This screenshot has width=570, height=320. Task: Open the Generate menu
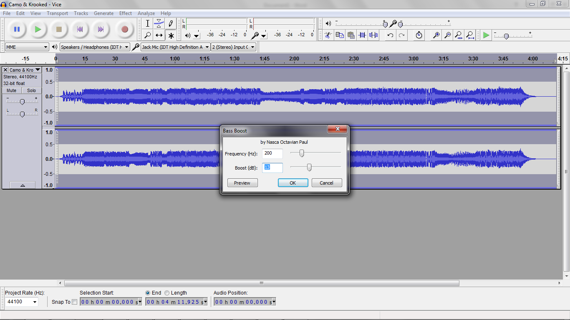103,13
